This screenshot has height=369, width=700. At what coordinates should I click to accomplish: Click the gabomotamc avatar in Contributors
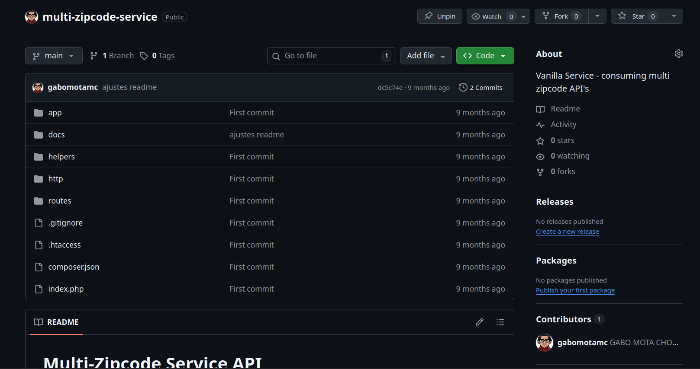[544, 343]
